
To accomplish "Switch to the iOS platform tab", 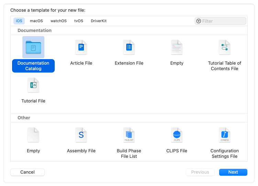I will [x=19, y=21].
